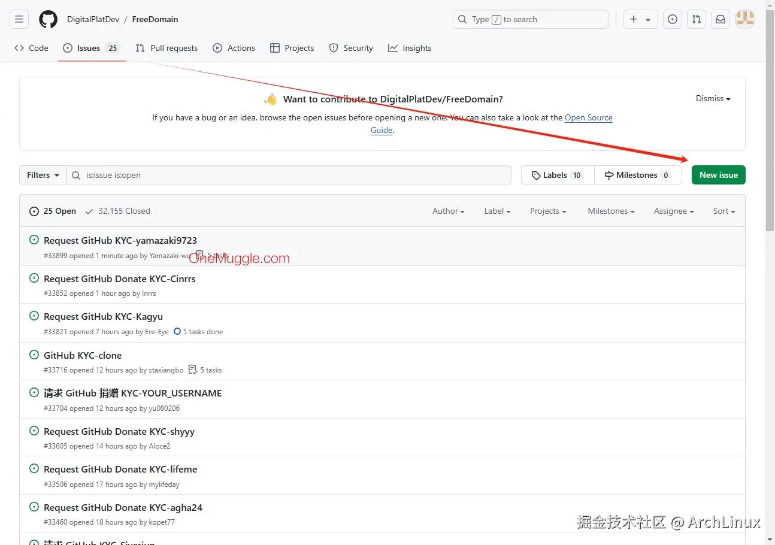Click open-issue icon beside KYC-agha24

pos(34,507)
